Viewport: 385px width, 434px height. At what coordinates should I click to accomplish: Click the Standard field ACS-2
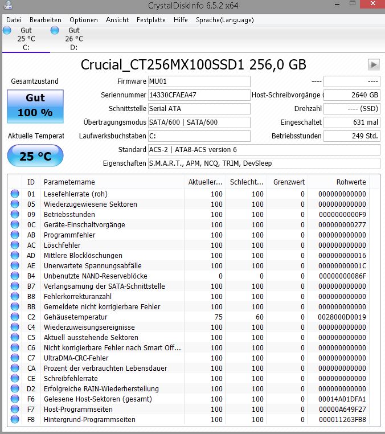pos(264,149)
